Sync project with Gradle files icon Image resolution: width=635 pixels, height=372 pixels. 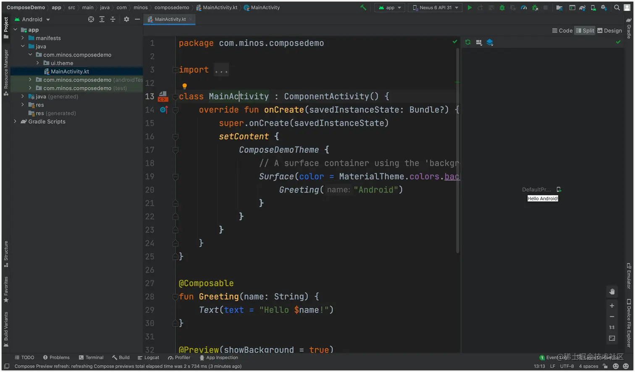coord(583,8)
